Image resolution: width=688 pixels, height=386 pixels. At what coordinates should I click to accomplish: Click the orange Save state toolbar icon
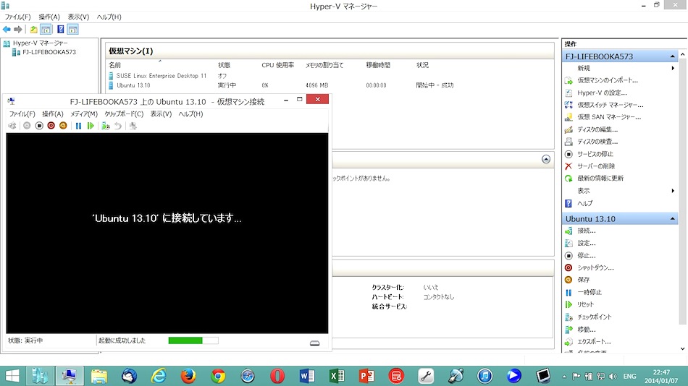[63, 126]
